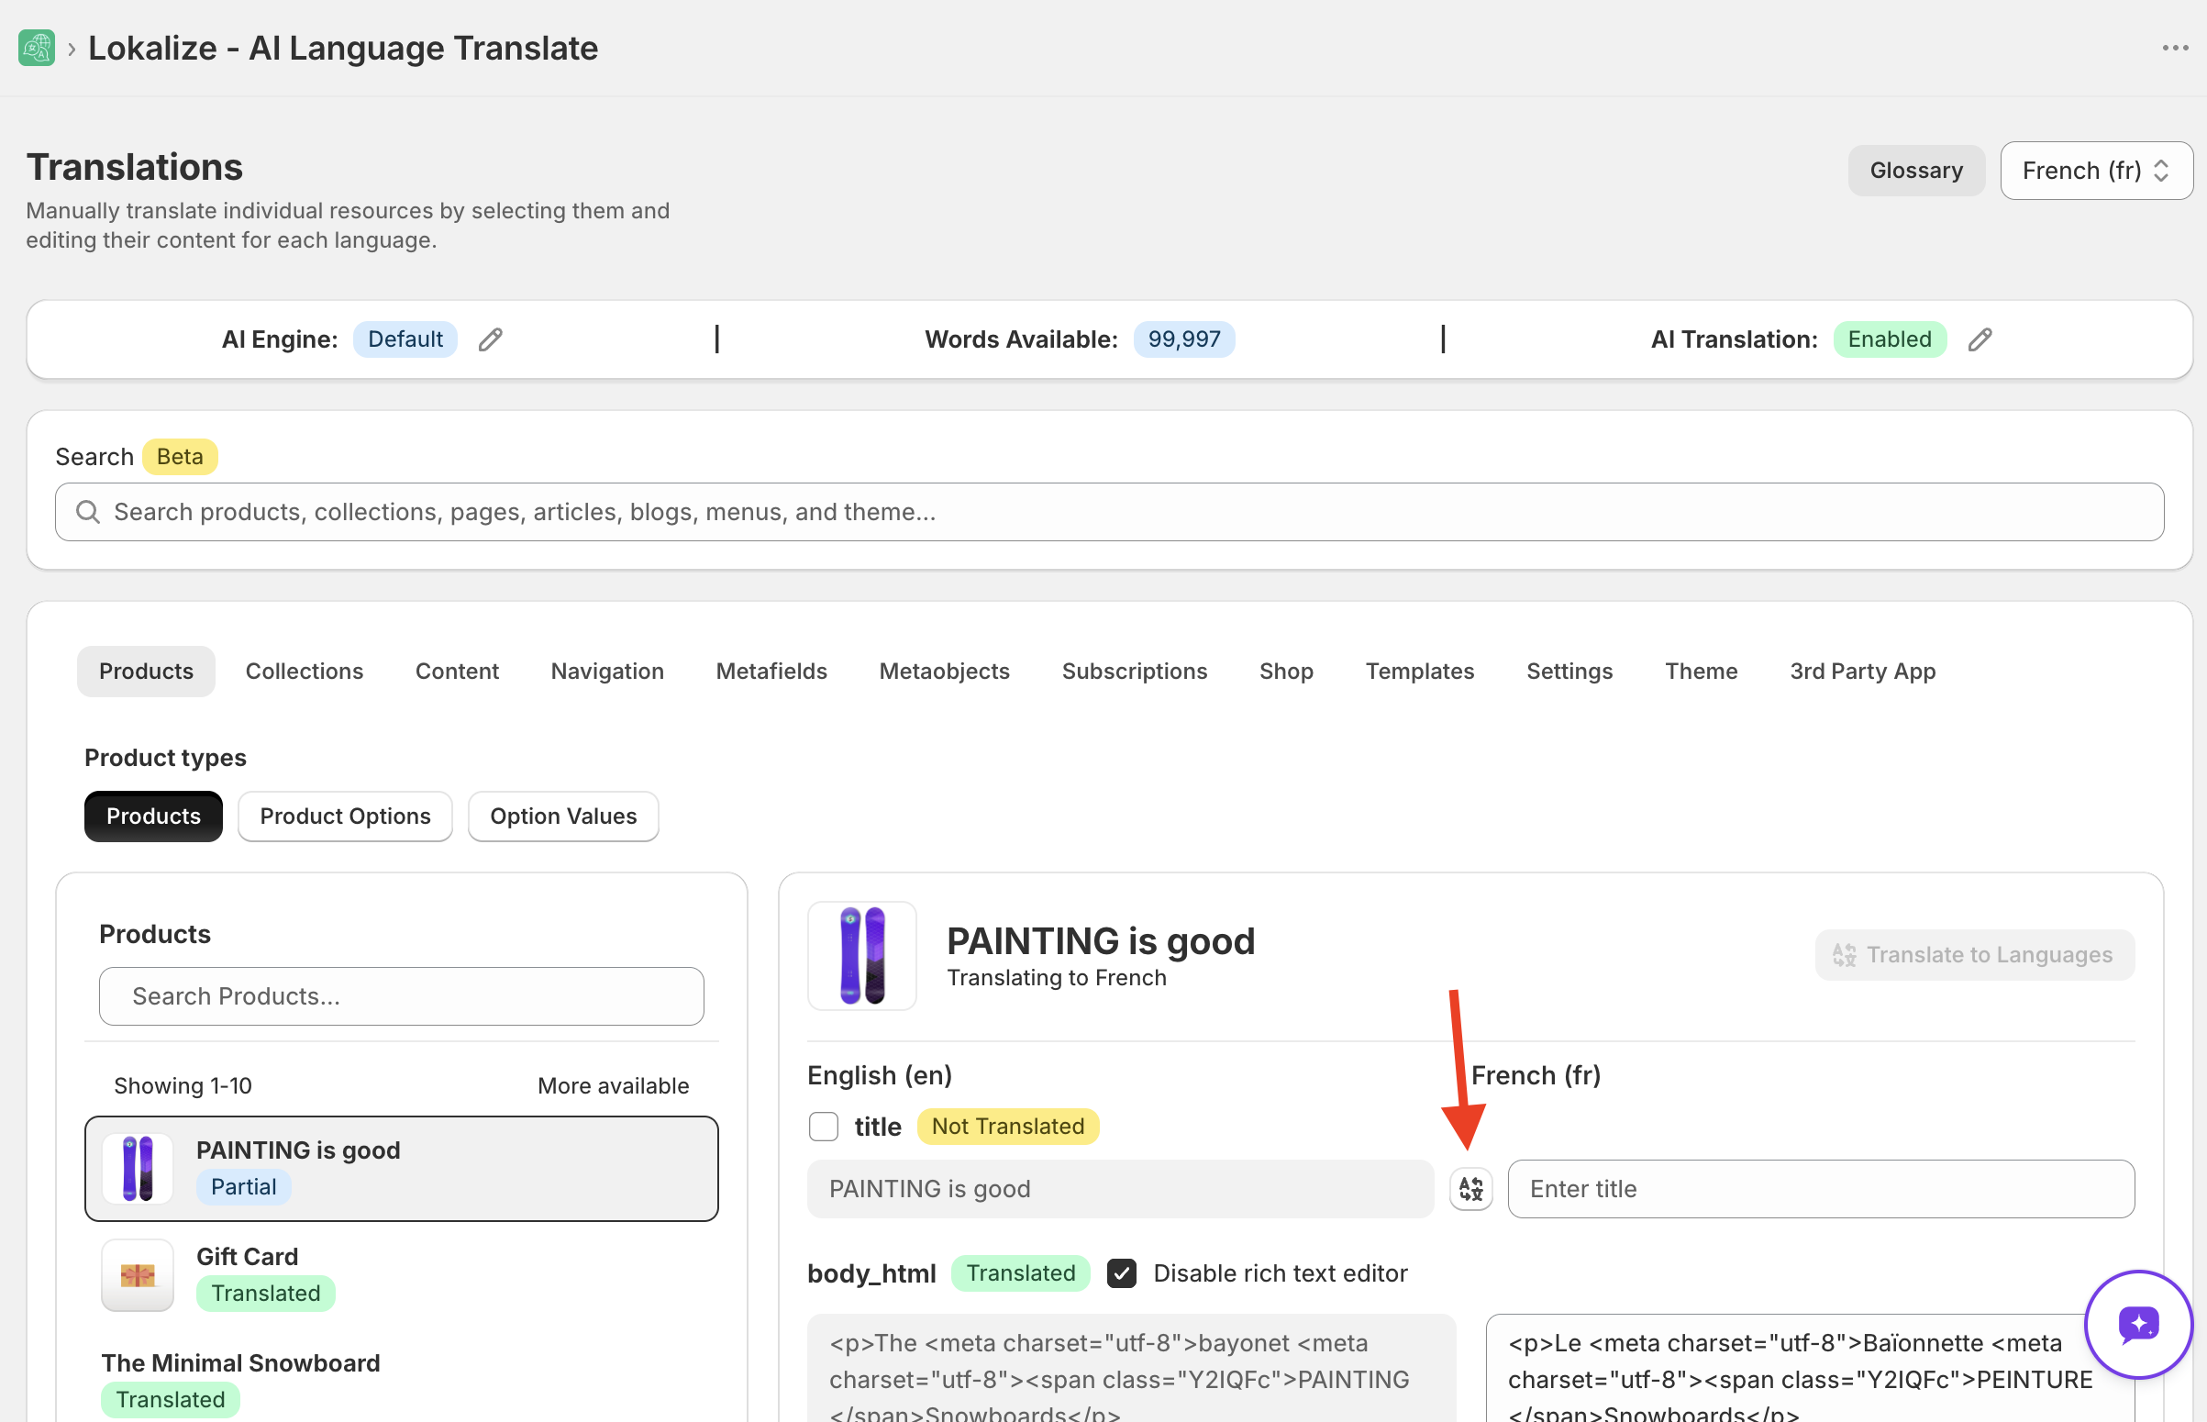Go to the Metaobjects tab
Viewport: 2207px width, 1422px height.
[944, 672]
